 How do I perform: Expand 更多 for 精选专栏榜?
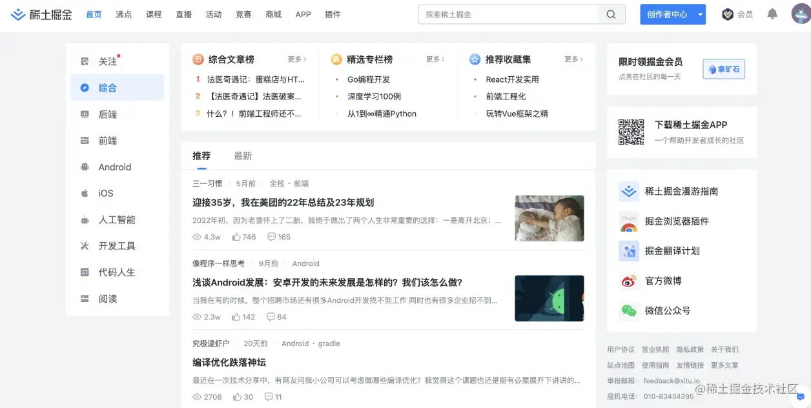tap(435, 59)
